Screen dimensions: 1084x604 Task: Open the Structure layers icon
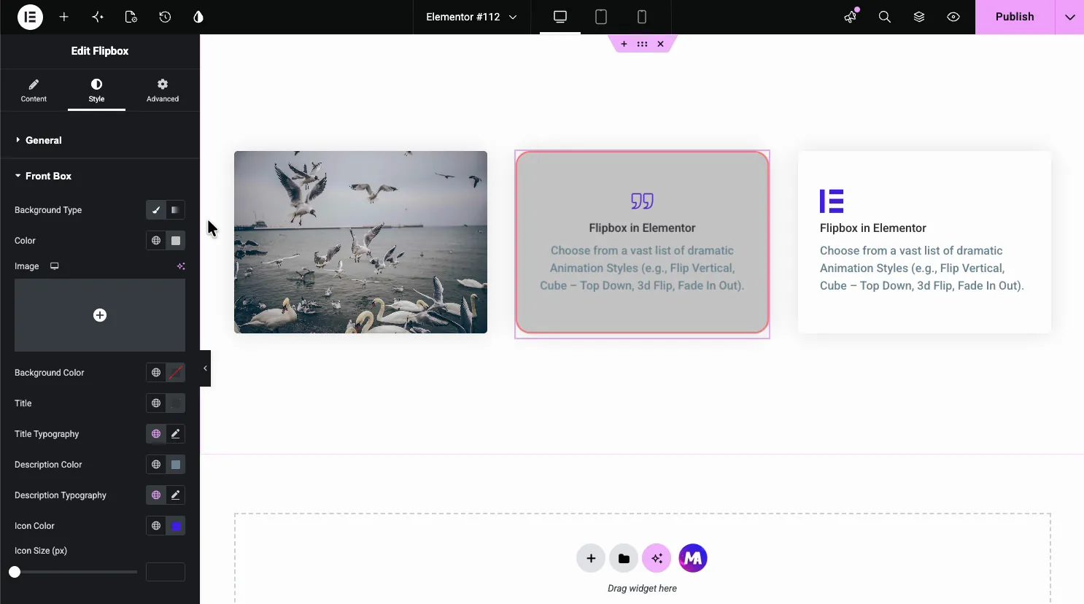tap(919, 17)
